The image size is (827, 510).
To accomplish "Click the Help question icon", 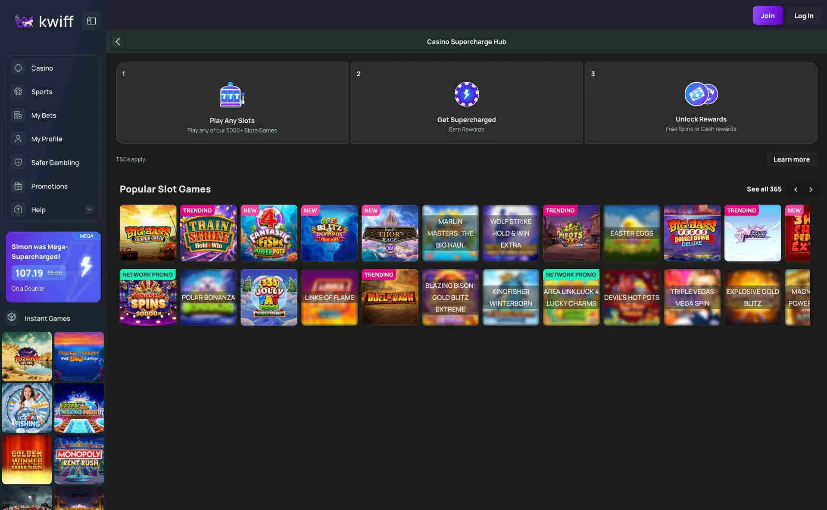I will 18,210.
